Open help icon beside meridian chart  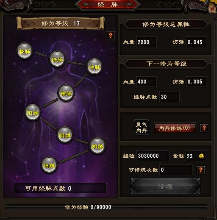pos(111,36)
